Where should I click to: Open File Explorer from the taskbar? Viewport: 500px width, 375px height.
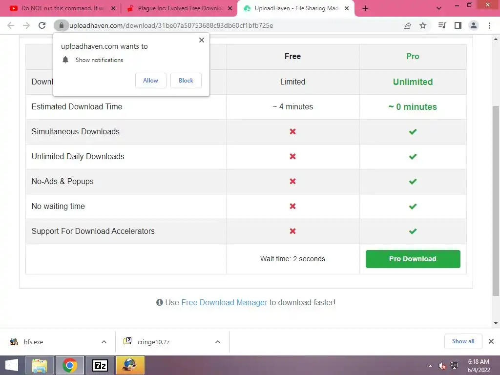click(40, 365)
